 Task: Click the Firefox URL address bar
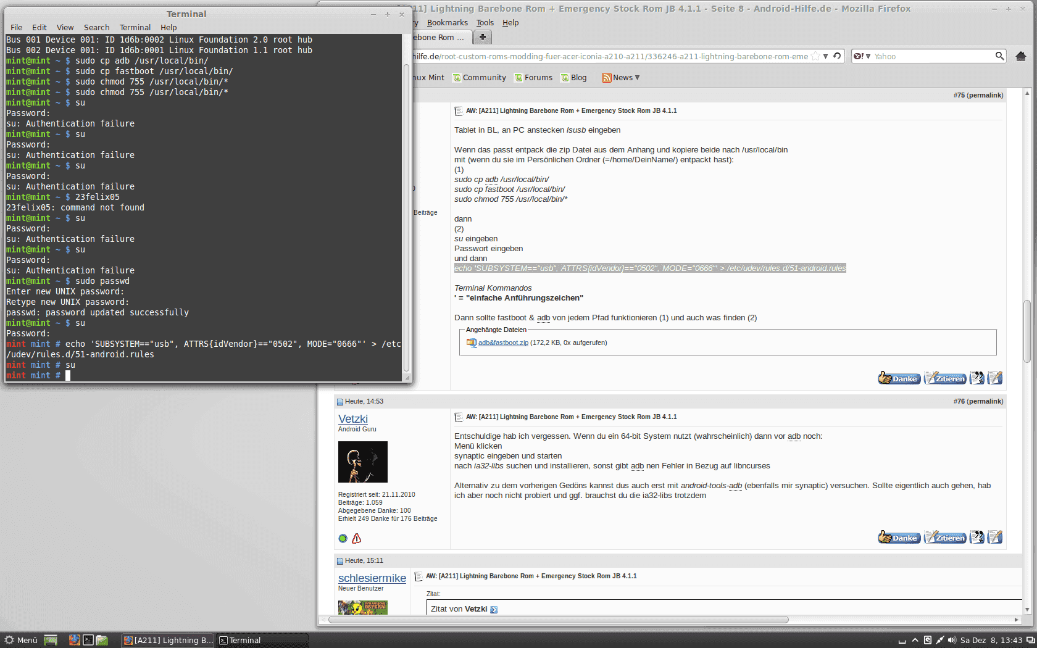(611, 56)
